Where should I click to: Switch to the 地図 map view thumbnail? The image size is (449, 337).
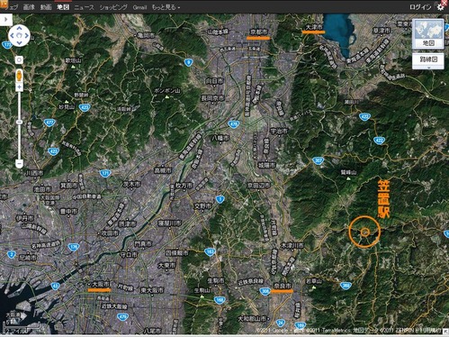point(428,33)
